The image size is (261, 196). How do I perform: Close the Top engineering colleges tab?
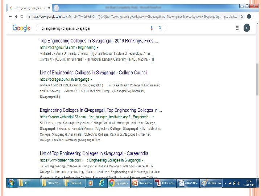pyautogui.click(x=49, y=8)
